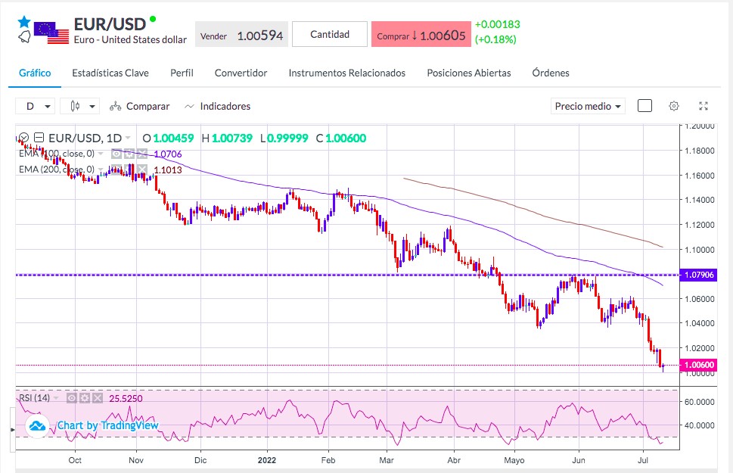
Task: Click the EU and US flags icon
Action: pos(51,33)
